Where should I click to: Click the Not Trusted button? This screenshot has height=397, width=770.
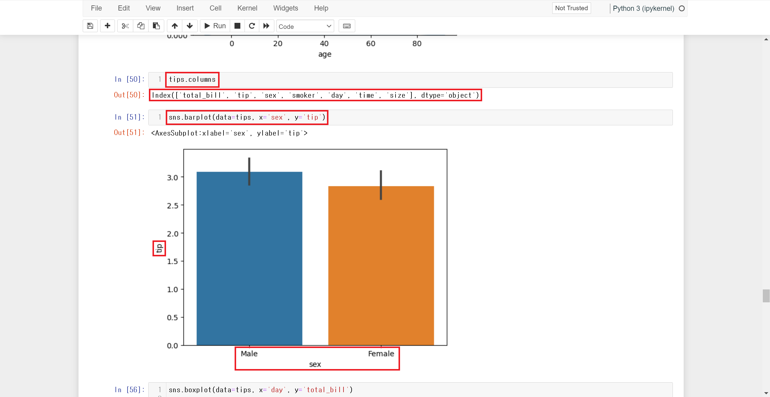(571, 8)
